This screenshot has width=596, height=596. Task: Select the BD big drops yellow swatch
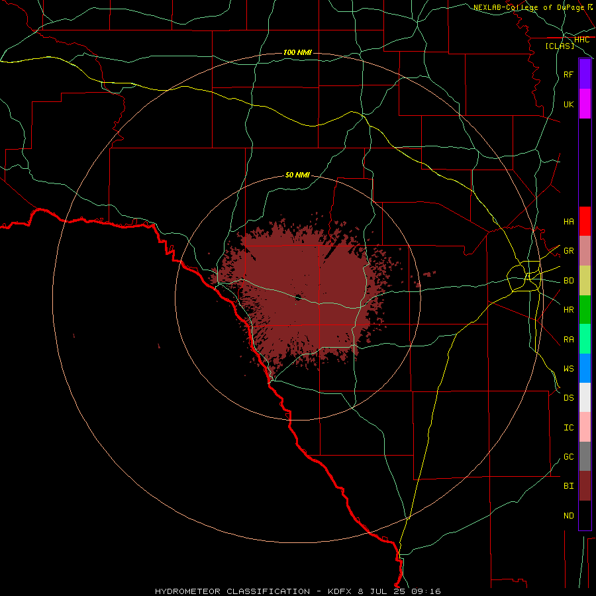click(585, 281)
